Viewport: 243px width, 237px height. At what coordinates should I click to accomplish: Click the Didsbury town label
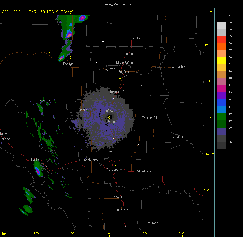click(108, 121)
